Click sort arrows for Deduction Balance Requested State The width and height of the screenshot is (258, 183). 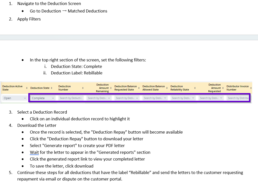click(x=139, y=88)
